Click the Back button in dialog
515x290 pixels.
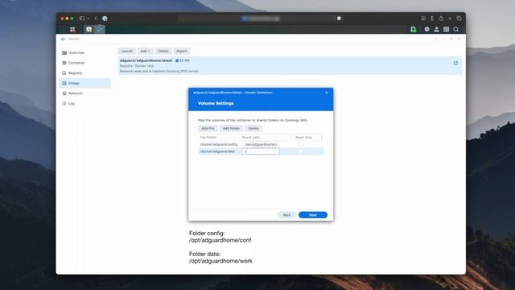(x=286, y=215)
